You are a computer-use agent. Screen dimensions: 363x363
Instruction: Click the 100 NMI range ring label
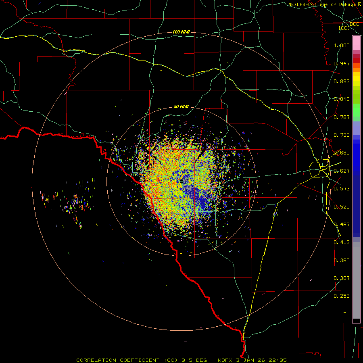click(181, 32)
